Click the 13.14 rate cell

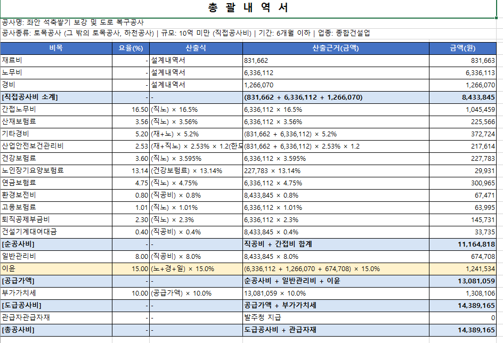pyautogui.click(x=131, y=170)
